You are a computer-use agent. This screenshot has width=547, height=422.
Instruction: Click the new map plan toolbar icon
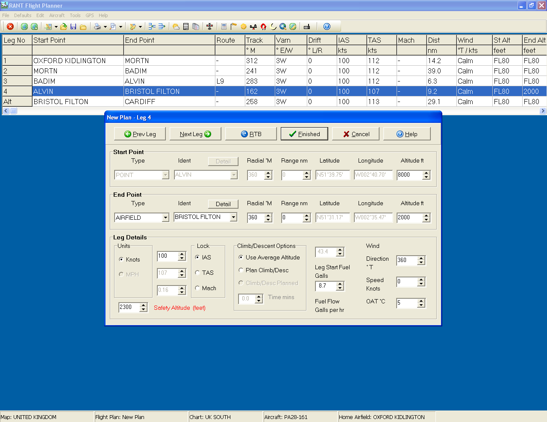coord(48,26)
